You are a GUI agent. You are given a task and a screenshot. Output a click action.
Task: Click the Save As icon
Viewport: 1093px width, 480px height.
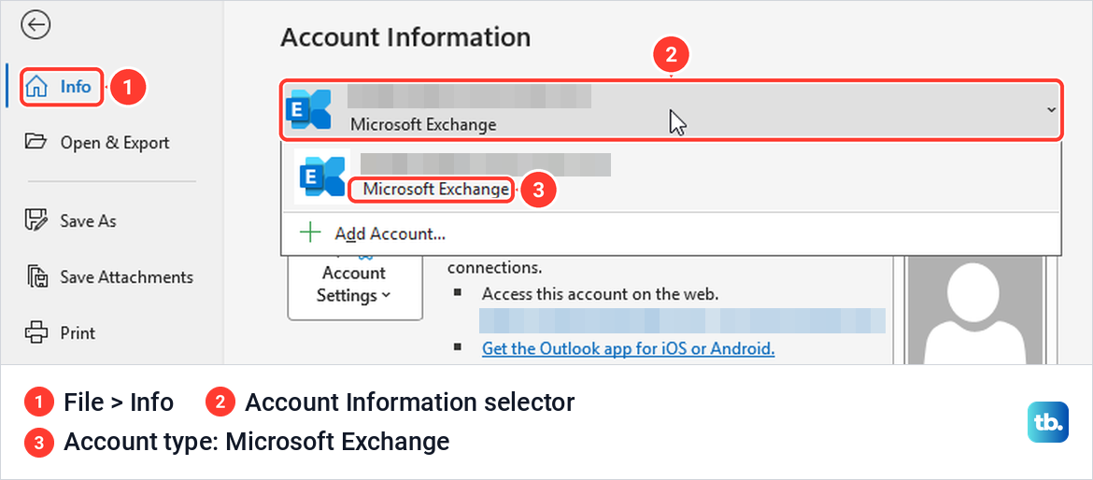(35, 220)
